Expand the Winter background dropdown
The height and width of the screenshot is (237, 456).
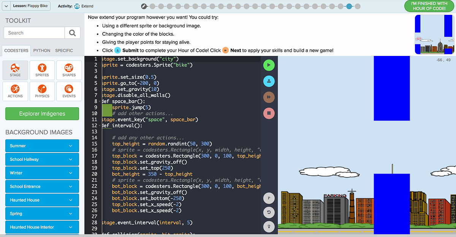[42, 173]
